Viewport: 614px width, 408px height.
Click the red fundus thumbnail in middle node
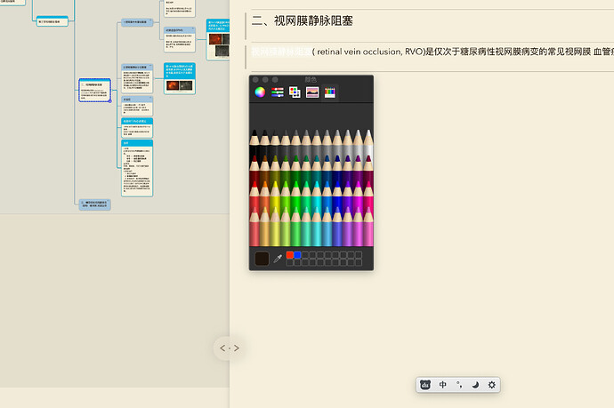coord(173,85)
